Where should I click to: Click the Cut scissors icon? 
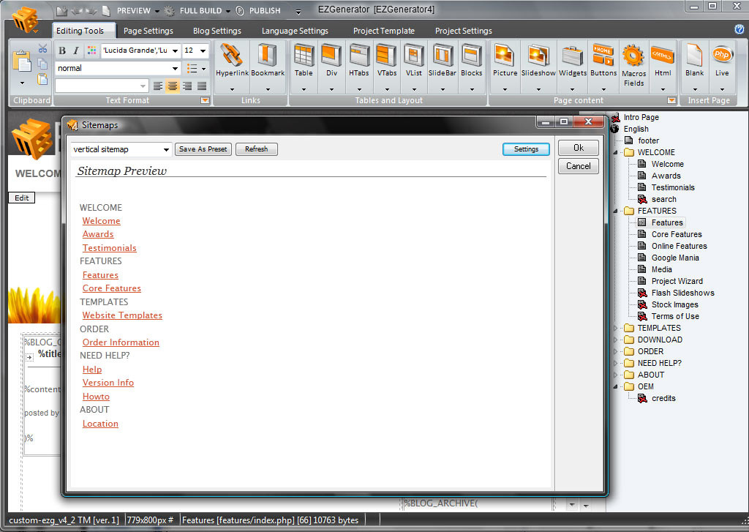pyautogui.click(x=43, y=48)
